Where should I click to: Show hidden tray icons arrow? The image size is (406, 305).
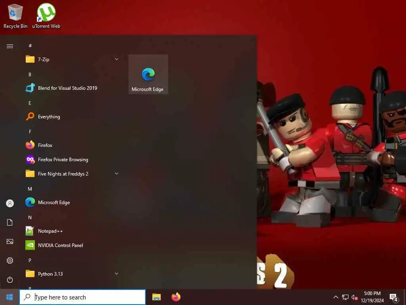(335, 297)
